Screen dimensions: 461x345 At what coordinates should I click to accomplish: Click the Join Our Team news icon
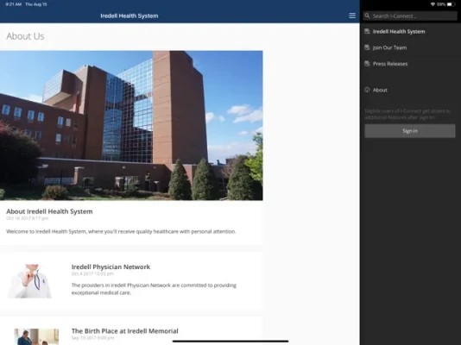(x=367, y=47)
